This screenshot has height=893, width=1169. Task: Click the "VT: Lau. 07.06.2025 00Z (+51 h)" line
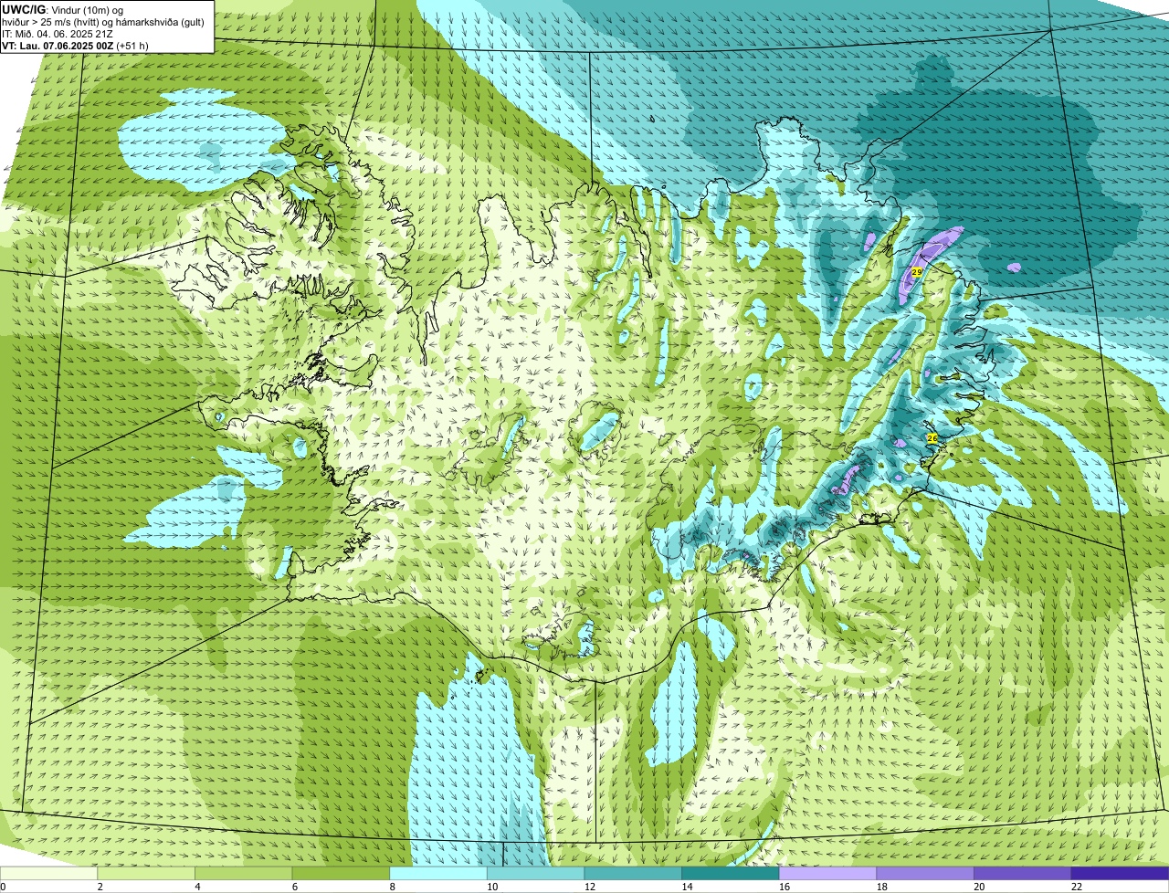pos(75,46)
